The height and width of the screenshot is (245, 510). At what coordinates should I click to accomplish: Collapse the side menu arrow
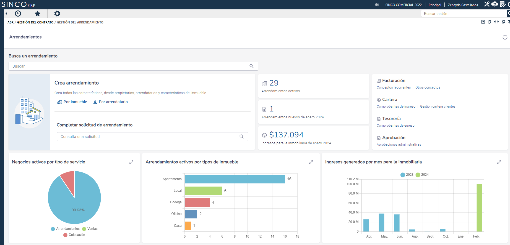(x=6, y=14)
